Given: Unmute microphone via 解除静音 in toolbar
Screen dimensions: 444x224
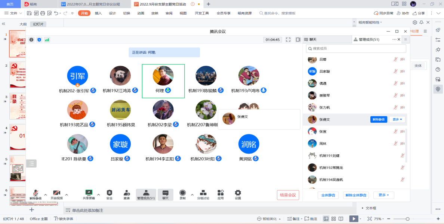Looking at the screenshot, I should click(36, 193).
